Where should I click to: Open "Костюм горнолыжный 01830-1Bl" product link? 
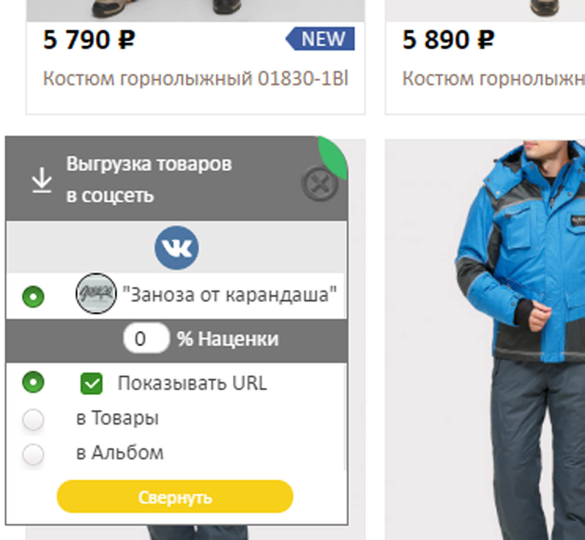click(x=196, y=78)
